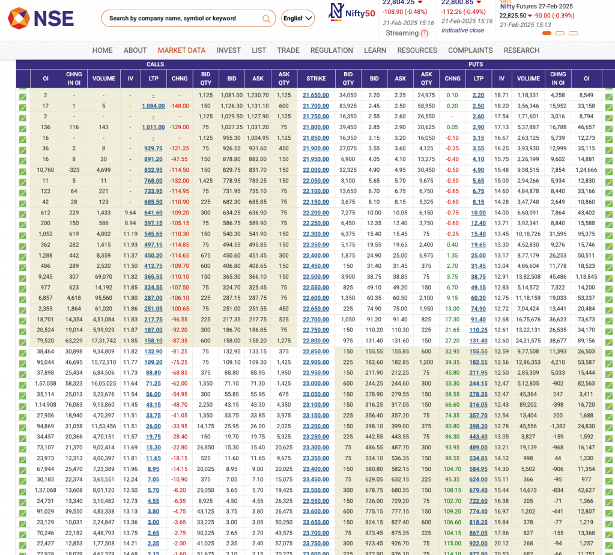Click the calls VOLUME column header

(104, 79)
